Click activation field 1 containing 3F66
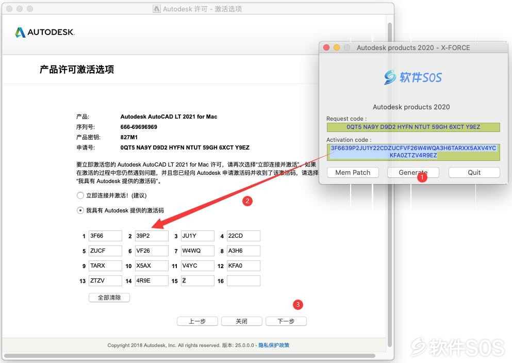Viewport: 512px width, 363px height. point(105,236)
